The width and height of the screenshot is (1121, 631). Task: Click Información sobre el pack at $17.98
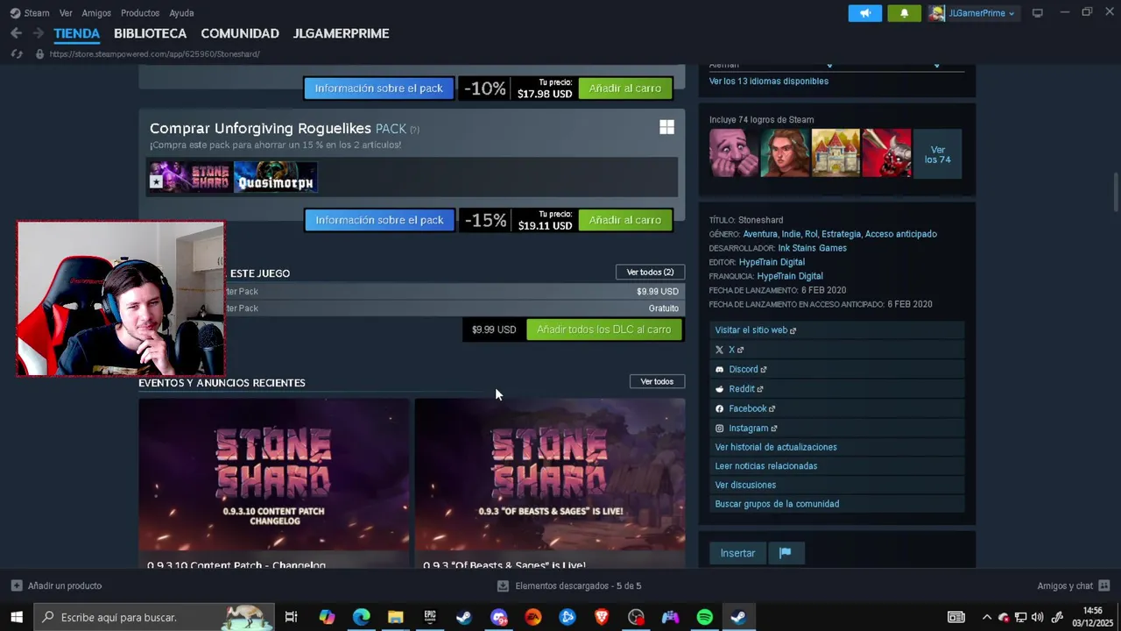pos(379,89)
